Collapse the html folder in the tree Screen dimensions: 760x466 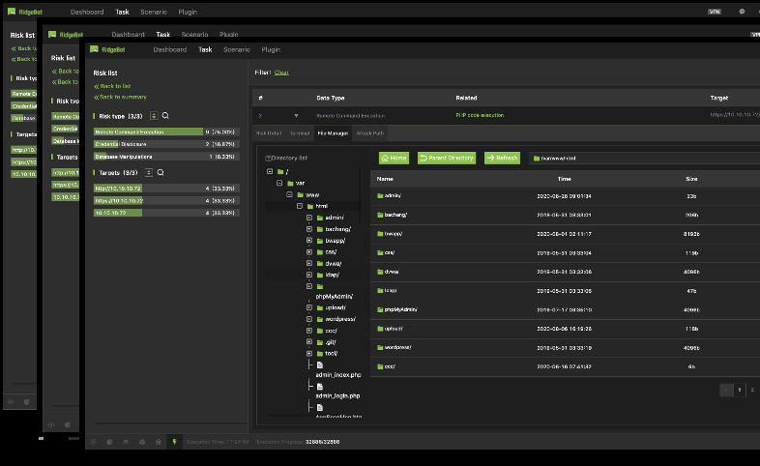(x=300, y=206)
